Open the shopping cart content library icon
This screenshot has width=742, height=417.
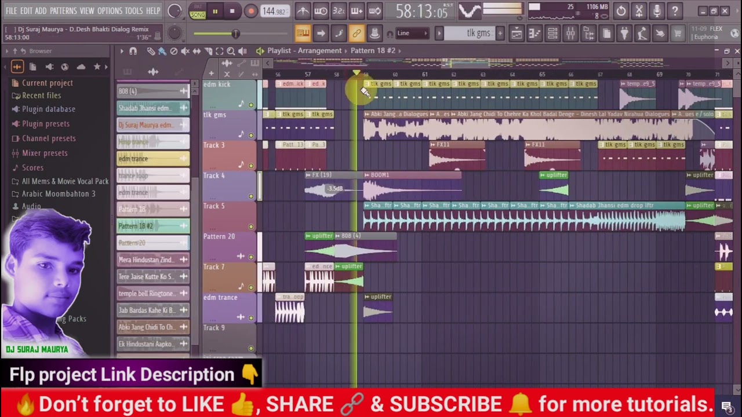pyautogui.click(x=677, y=34)
